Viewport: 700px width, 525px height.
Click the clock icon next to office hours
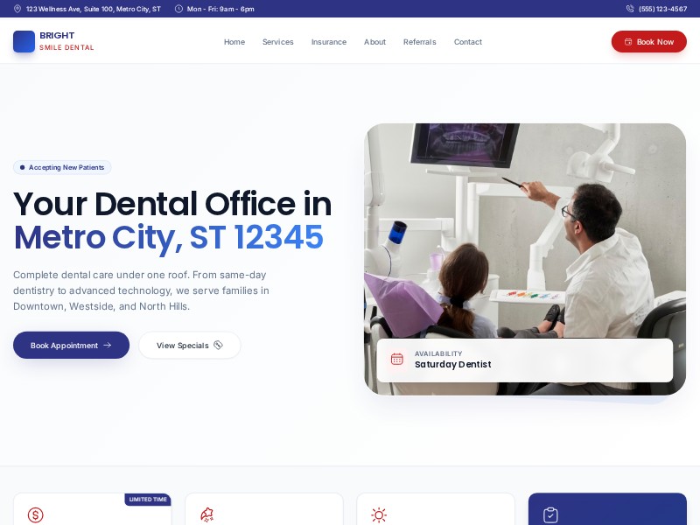pyautogui.click(x=179, y=10)
